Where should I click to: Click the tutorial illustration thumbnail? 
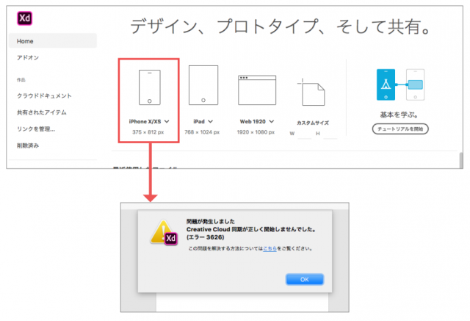click(x=400, y=84)
